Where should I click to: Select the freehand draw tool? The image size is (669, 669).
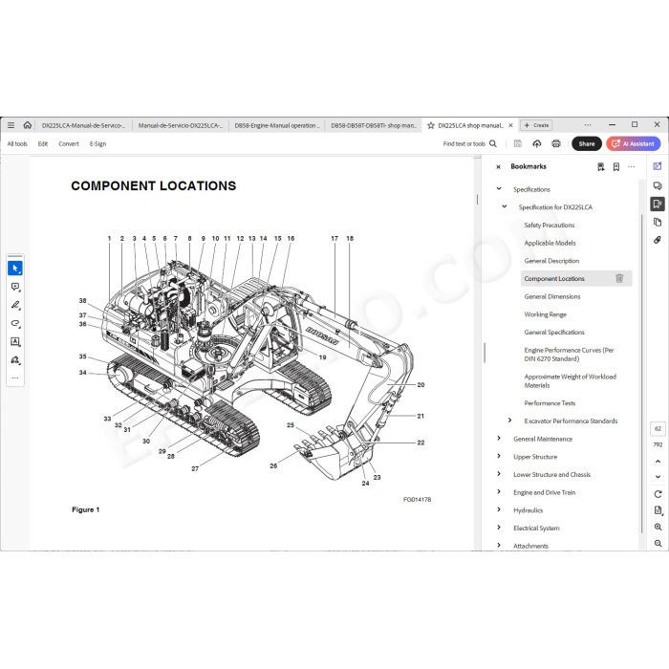[15, 323]
